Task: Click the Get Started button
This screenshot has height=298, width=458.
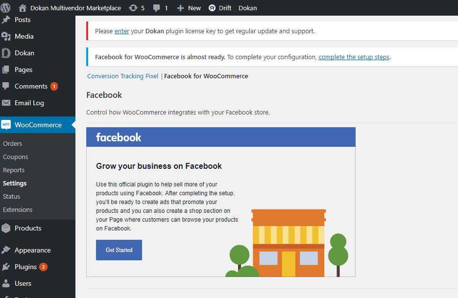Action: (119, 250)
